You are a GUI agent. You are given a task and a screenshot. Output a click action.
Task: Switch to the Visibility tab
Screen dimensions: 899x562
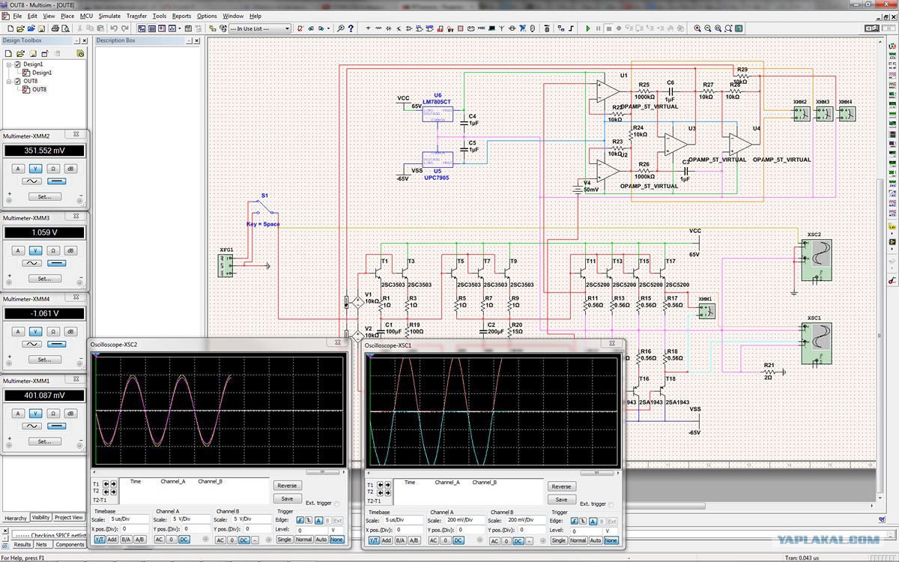point(40,517)
